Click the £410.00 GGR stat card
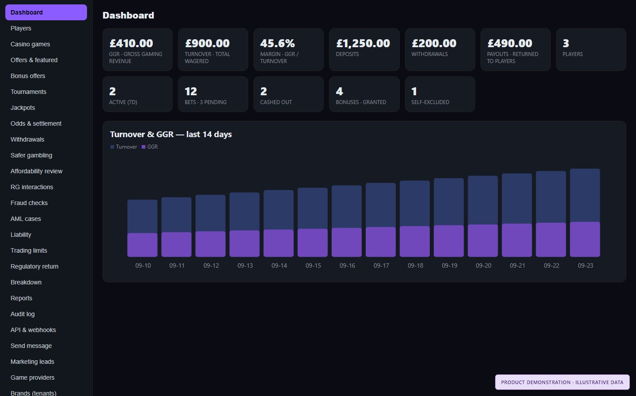This screenshot has height=396, width=636. 137,50
